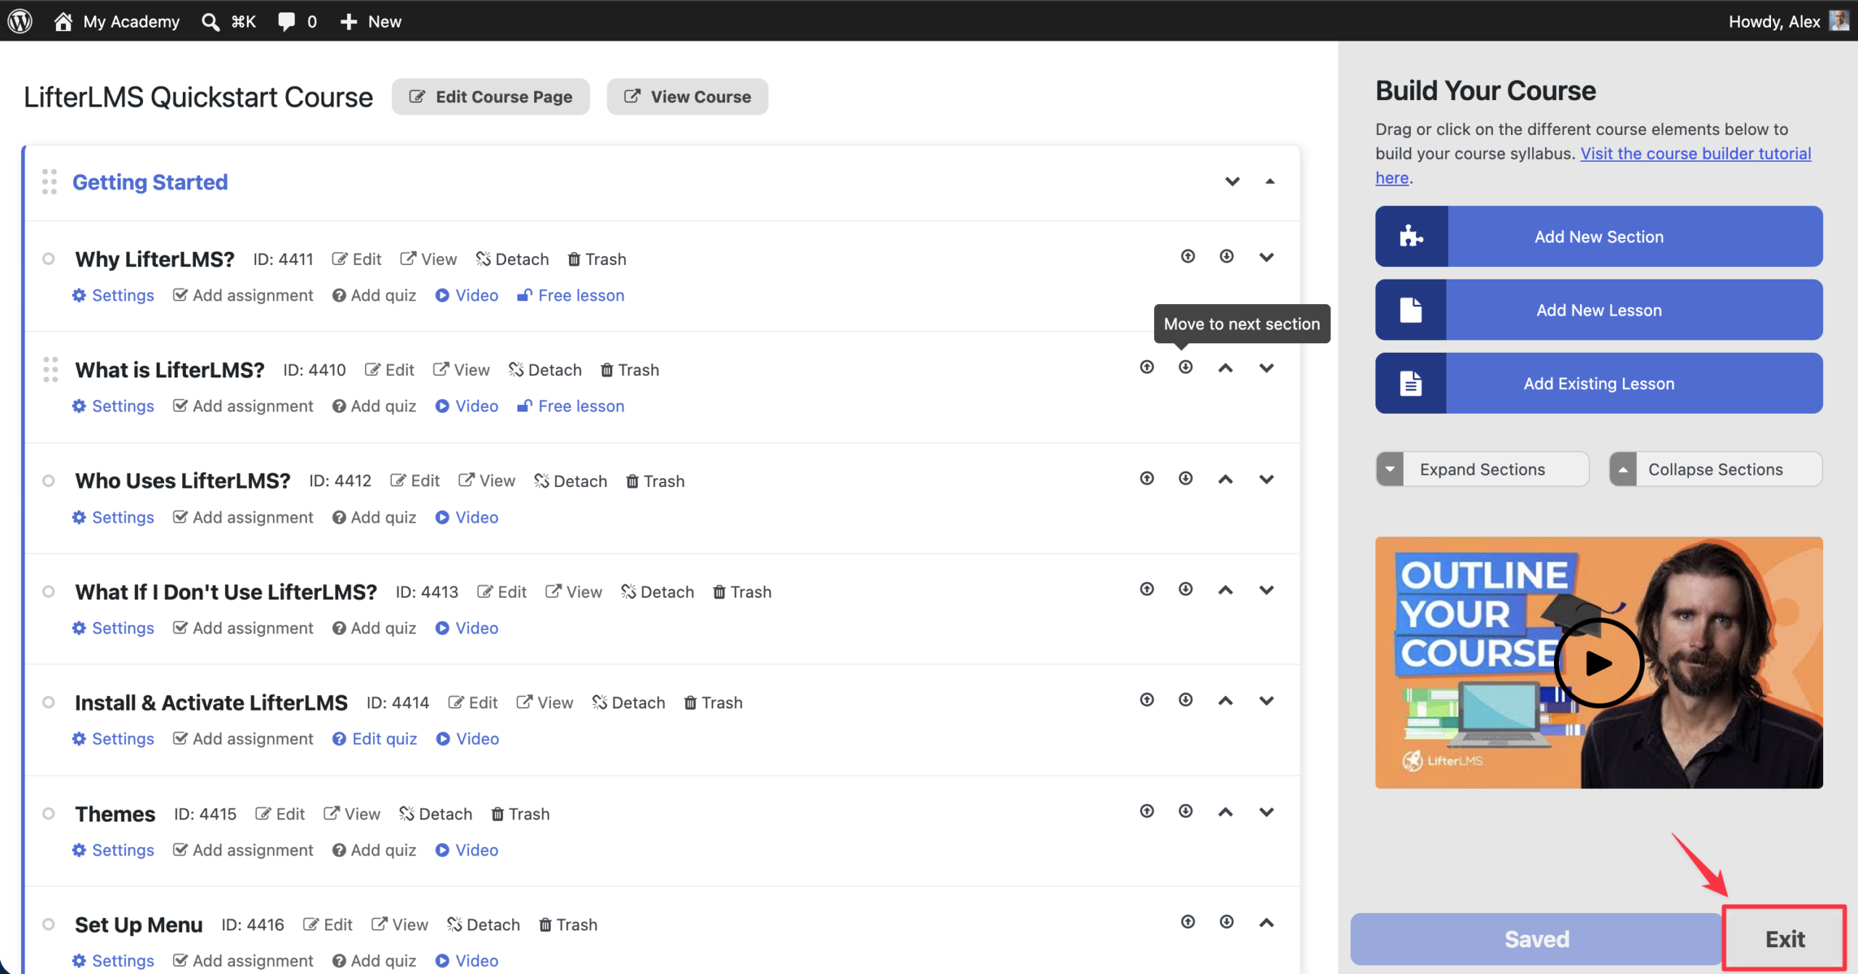Open the command palette search

click(x=229, y=21)
